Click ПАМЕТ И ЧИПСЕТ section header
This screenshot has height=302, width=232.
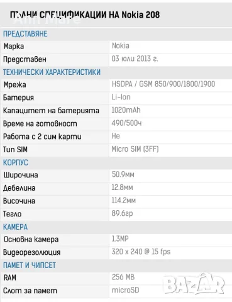[30, 266]
